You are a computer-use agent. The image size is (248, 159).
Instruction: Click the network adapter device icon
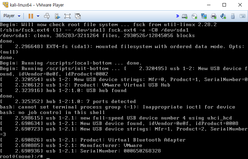click(204, 16)
